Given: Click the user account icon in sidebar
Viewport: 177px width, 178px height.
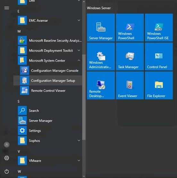Looking at the screenshot, I should tap(7, 145).
